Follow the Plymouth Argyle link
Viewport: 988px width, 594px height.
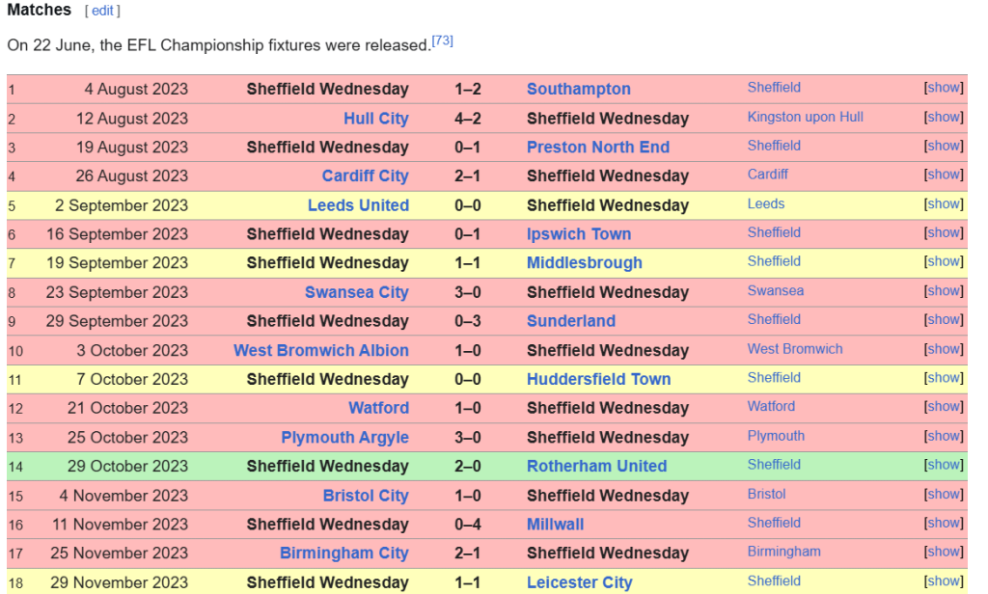tap(344, 437)
